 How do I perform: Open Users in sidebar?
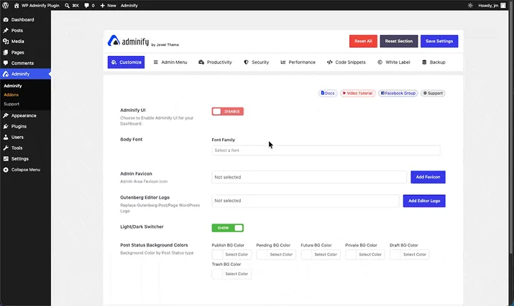click(x=25, y=137)
